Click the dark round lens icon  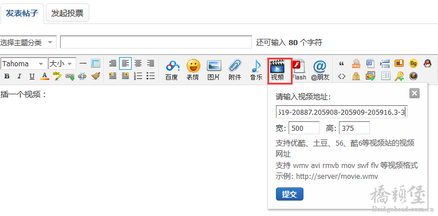(x=413, y=76)
